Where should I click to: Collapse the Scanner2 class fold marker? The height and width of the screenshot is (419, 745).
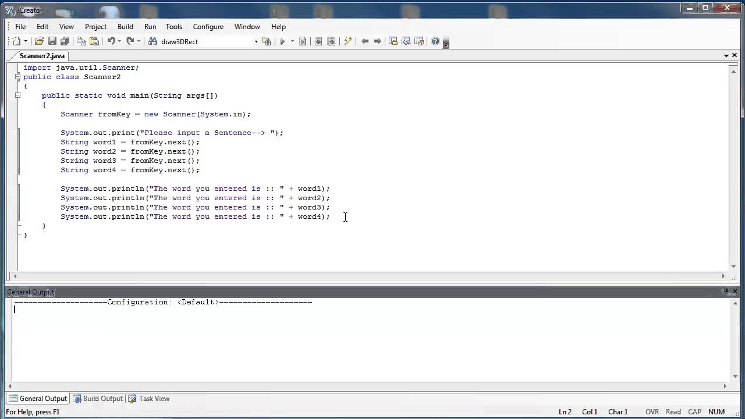click(18, 77)
